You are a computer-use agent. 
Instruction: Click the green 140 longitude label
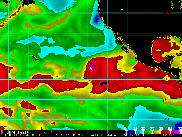click(68, 125)
